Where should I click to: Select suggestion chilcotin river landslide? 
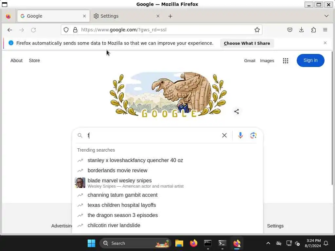[x=167, y=226]
